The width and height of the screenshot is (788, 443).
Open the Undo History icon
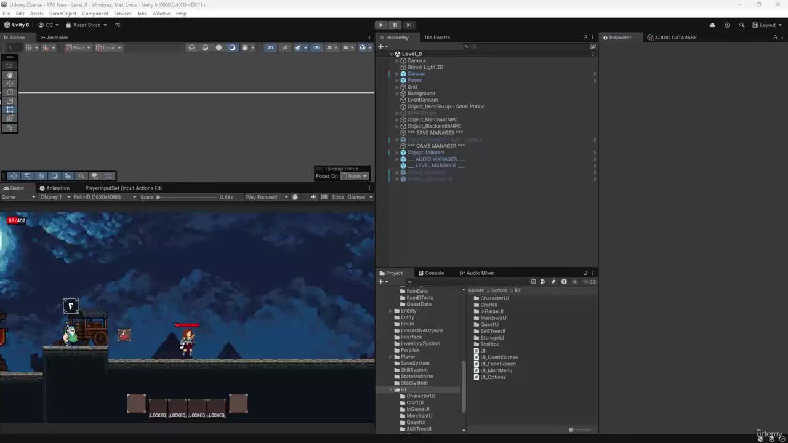coord(727,25)
